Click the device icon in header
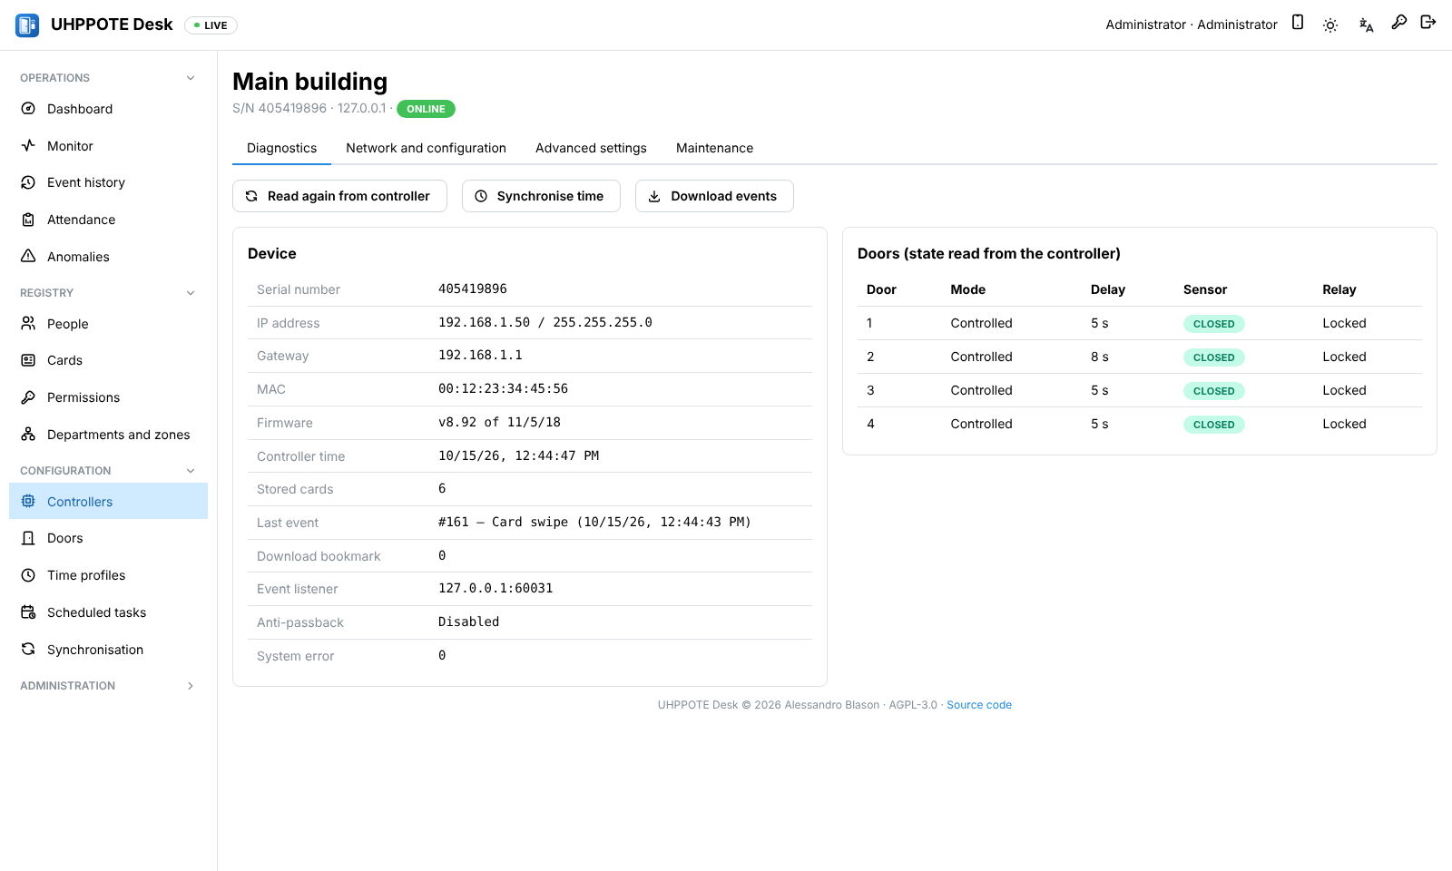 (1298, 23)
